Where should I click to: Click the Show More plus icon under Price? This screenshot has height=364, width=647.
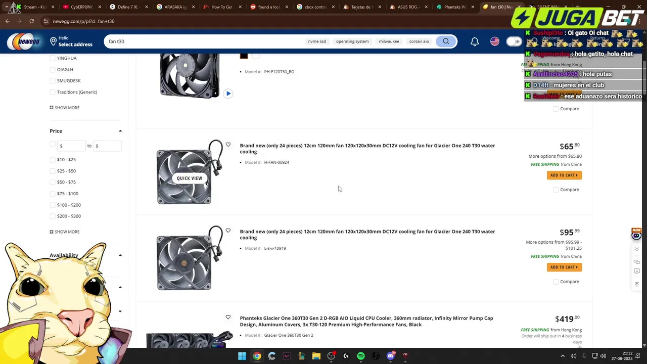(52, 232)
